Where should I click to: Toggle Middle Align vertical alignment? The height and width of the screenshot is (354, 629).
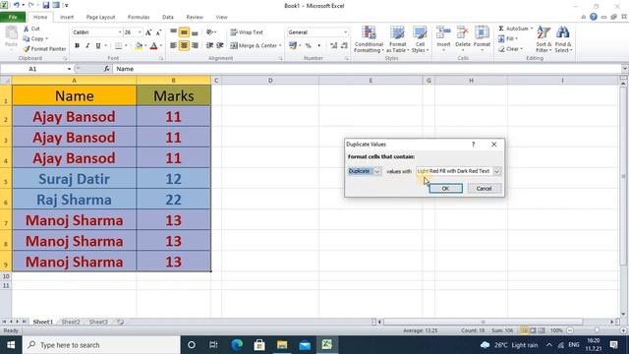click(x=184, y=32)
